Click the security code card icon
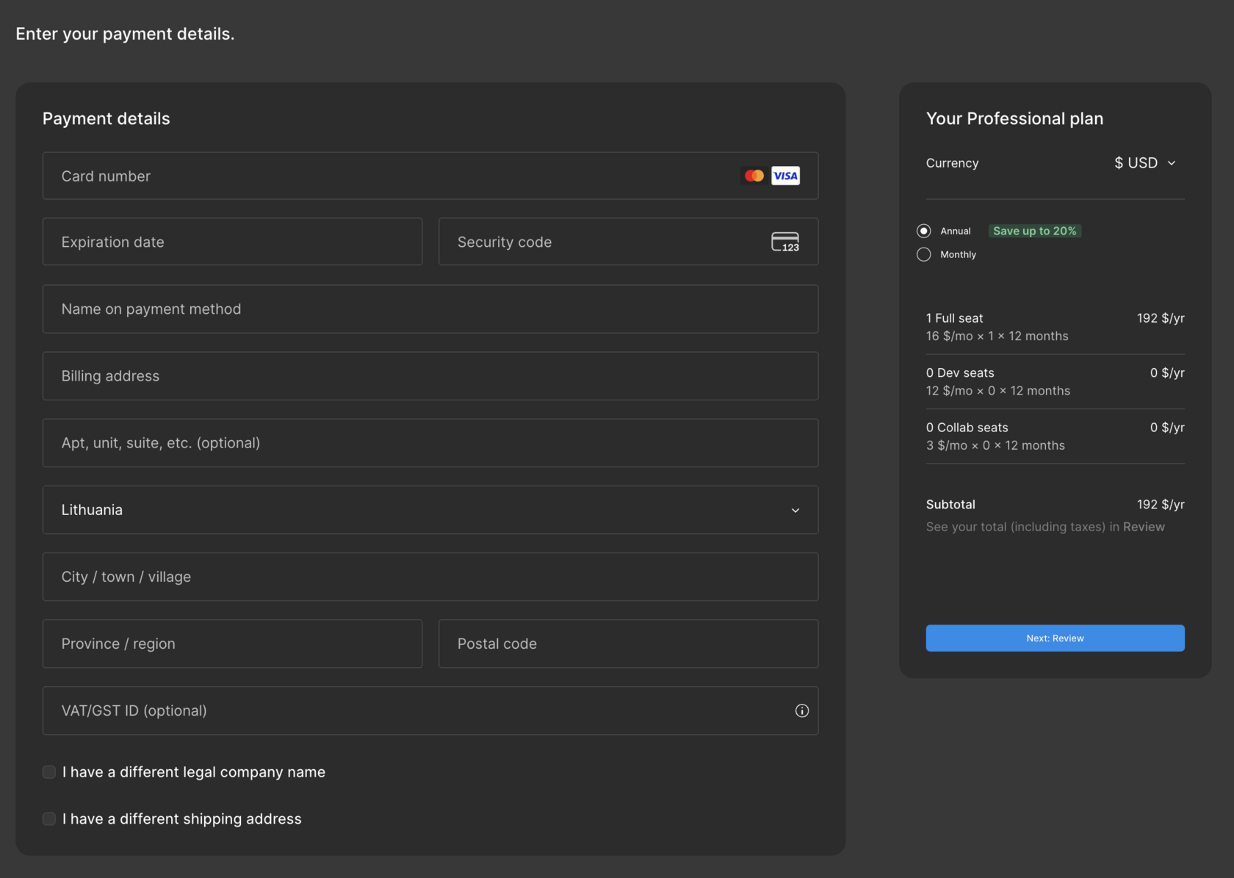 [785, 242]
